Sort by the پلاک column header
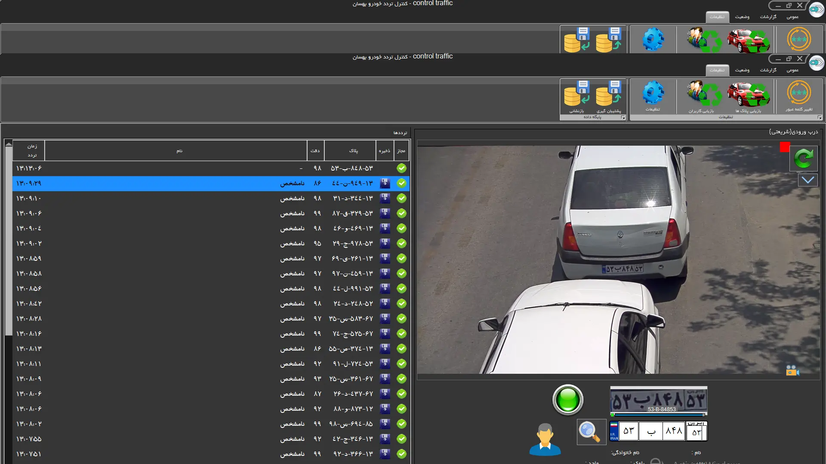 tap(350, 151)
